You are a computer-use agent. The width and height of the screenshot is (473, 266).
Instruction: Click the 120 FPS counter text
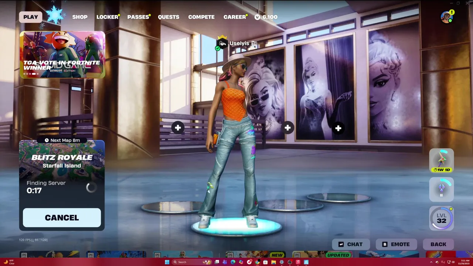coord(33,240)
